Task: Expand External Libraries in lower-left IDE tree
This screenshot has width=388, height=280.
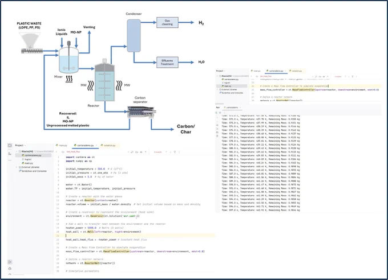Action: [x=17, y=167]
